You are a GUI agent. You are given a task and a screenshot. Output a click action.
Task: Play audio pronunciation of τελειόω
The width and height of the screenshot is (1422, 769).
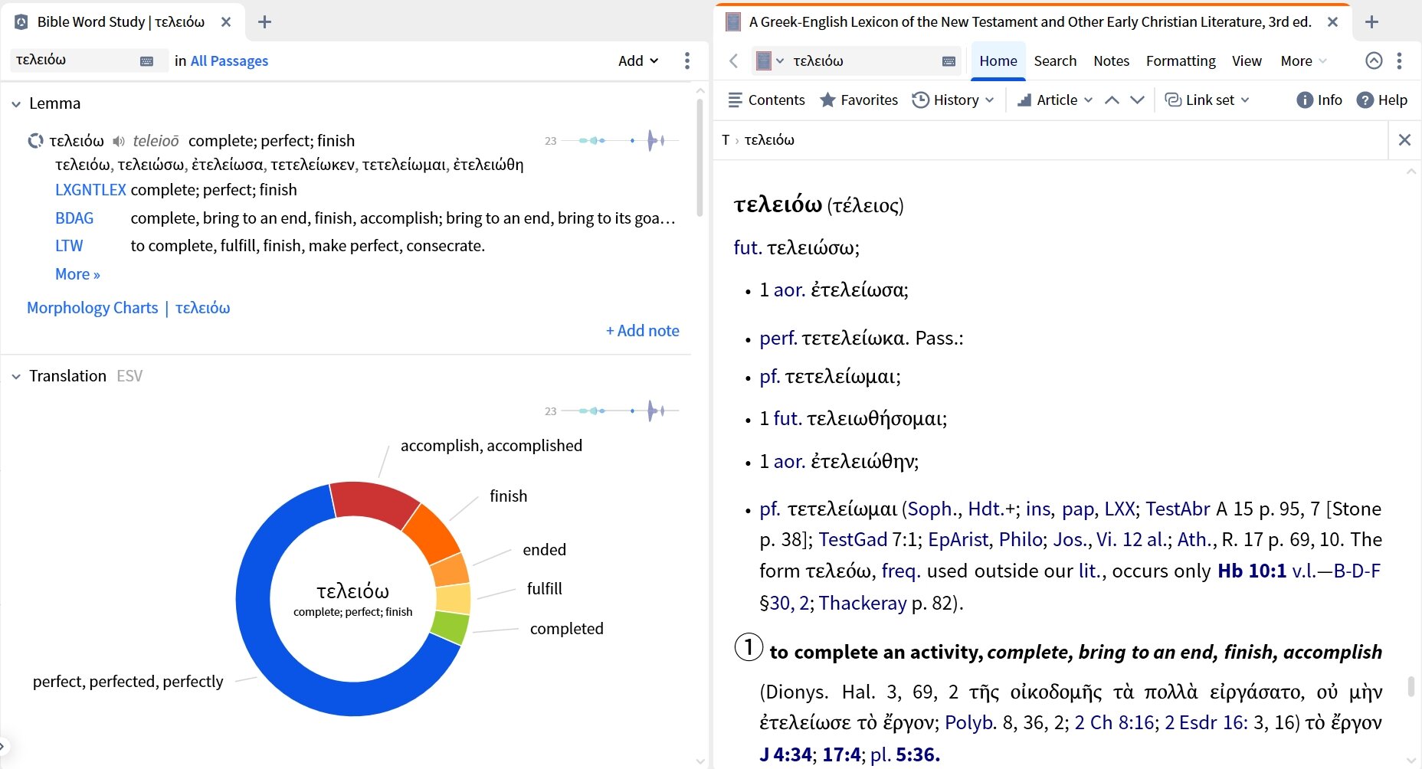click(119, 141)
